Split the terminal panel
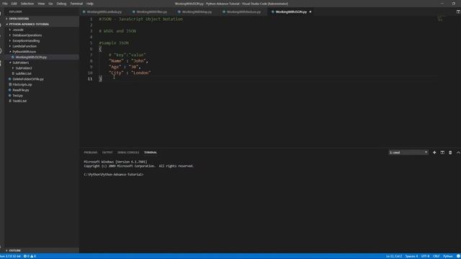This screenshot has height=259, width=461. (x=442, y=153)
